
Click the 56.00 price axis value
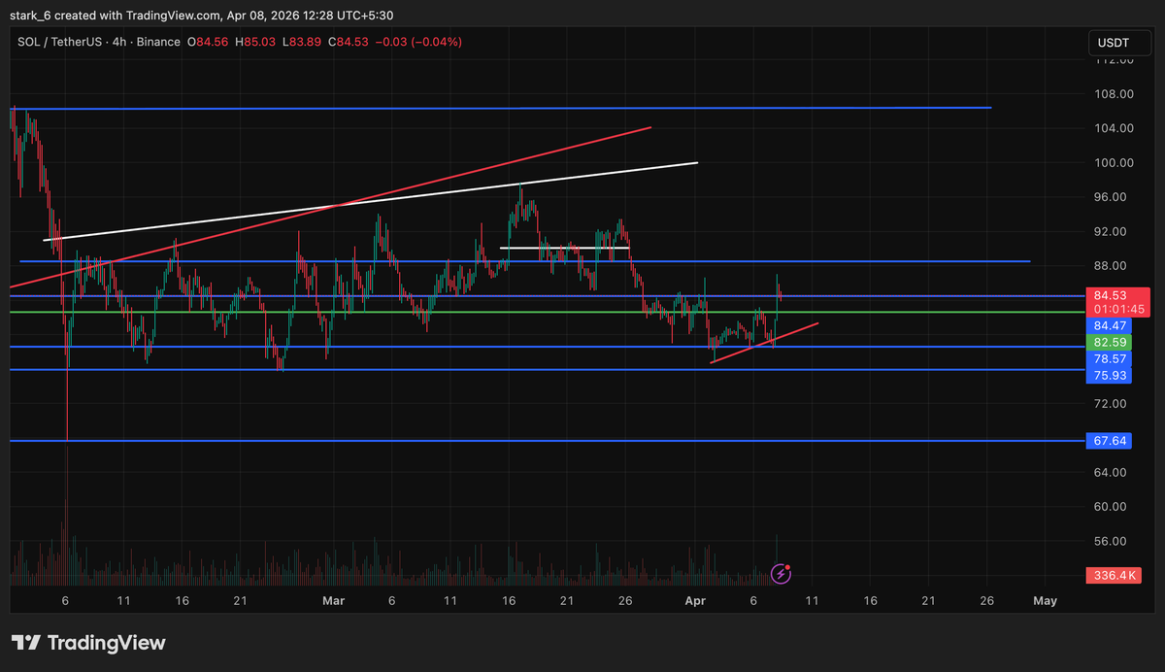click(1111, 542)
